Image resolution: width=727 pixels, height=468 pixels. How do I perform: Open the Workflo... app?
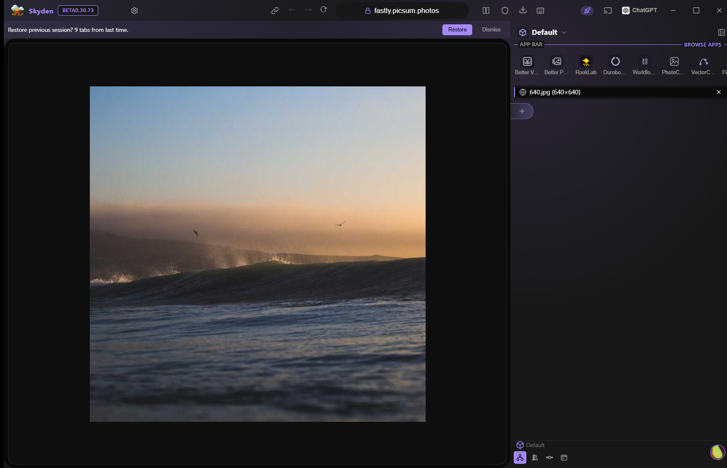[x=645, y=65]
